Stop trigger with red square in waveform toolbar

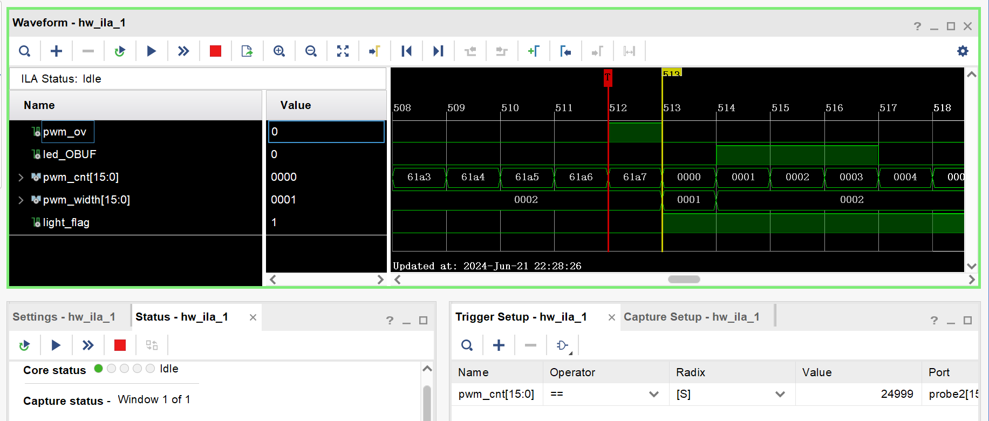[x=215, y=51]
